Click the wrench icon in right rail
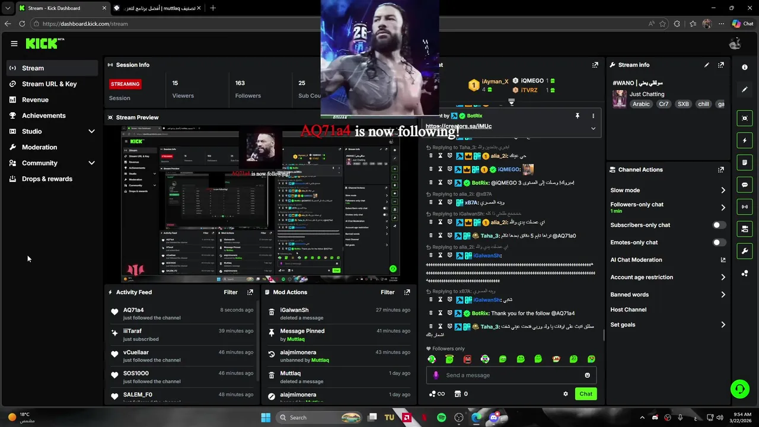This screenshot has width=759, height=427. [x=745, y=251]
